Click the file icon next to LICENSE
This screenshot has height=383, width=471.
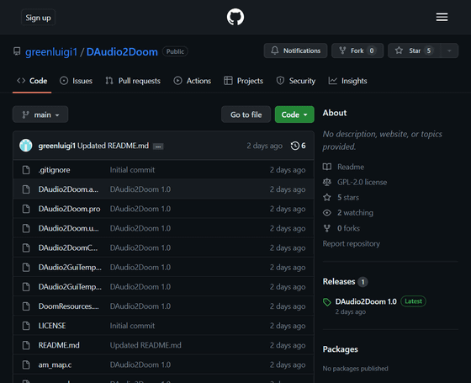26,326
